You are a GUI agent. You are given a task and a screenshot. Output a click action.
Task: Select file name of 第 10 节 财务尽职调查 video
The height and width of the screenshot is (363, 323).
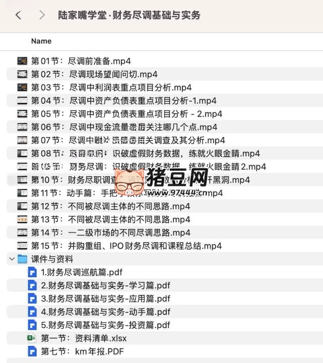point(141,180)
